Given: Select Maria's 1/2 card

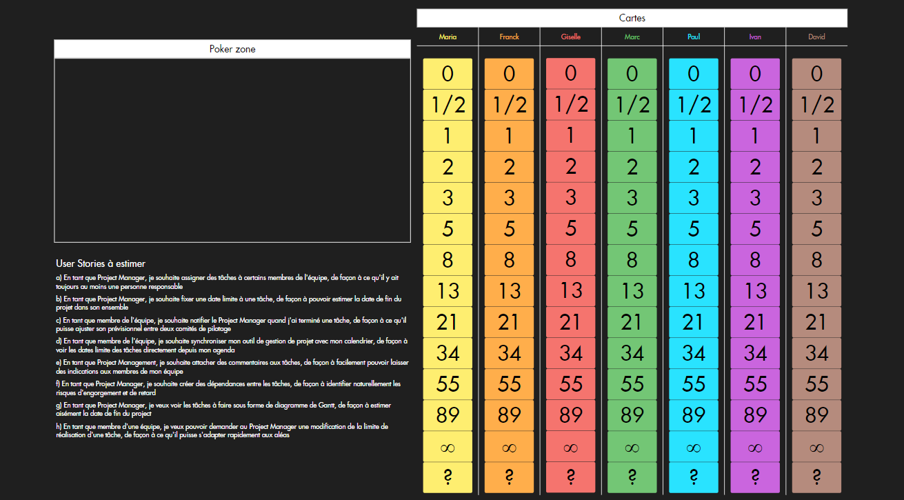Looking at the screenshot, I should (x=447, y=104).
